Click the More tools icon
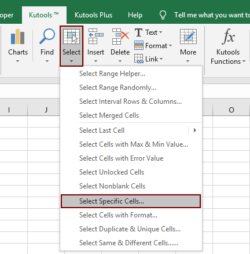250x254 pixels. click(x=188, y=37)
